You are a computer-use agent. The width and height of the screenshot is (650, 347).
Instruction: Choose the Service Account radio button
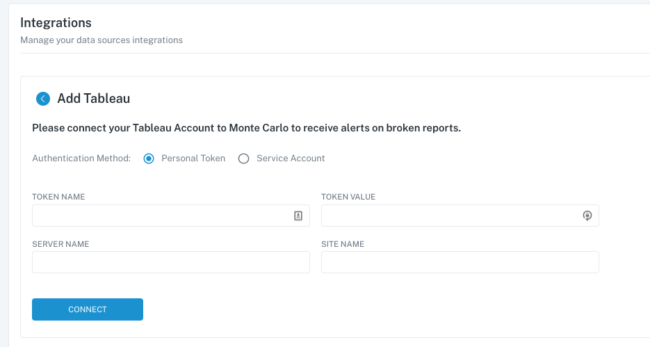[243, 159]
